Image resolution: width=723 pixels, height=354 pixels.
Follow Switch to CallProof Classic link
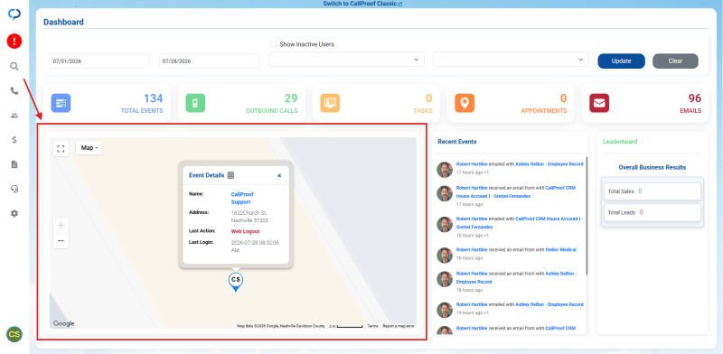363,4
